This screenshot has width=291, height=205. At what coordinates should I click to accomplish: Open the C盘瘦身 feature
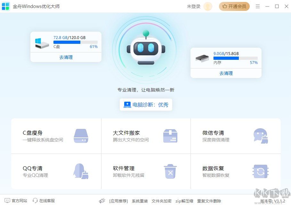[56, 136]
